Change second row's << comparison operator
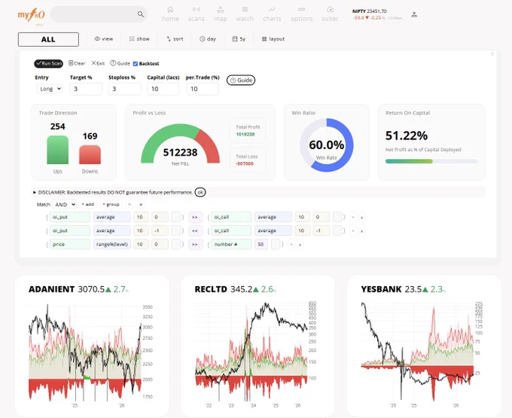Screen dimensions: 512x418 195,231
